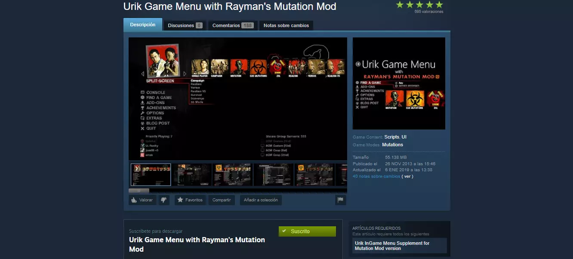
Task: Click the 55.138 MB size value
Action: [396, 157]
